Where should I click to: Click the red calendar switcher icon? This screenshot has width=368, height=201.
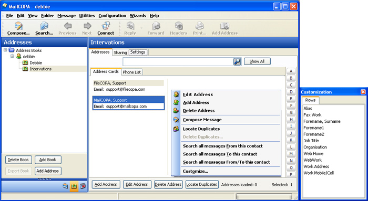(83, 186)
